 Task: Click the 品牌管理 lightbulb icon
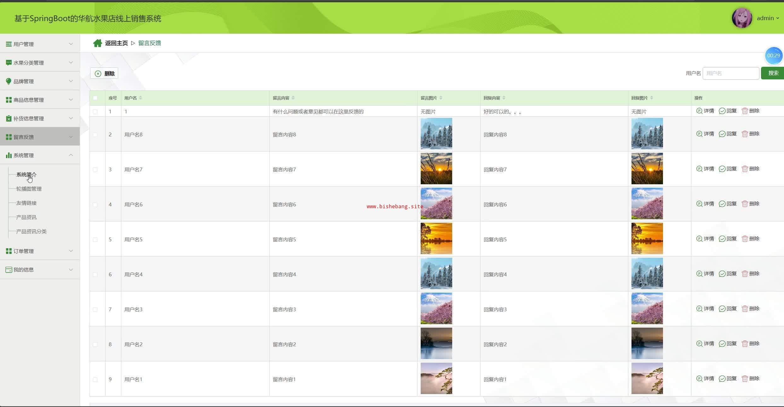(9, 81)
